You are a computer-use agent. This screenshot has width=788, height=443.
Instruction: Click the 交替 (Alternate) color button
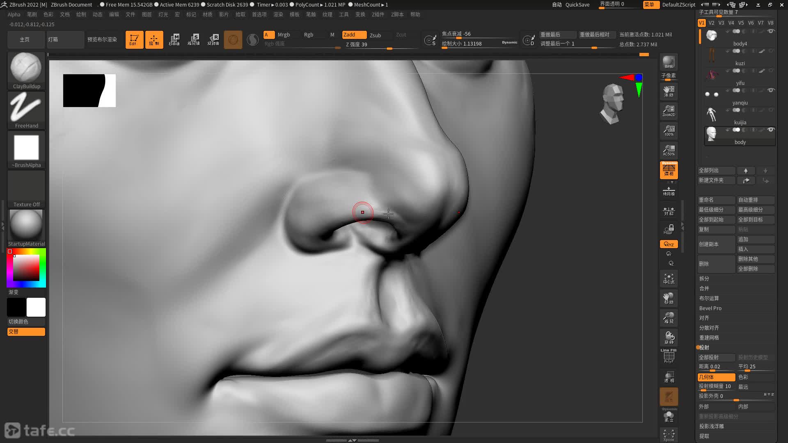[x=26, y=331]
